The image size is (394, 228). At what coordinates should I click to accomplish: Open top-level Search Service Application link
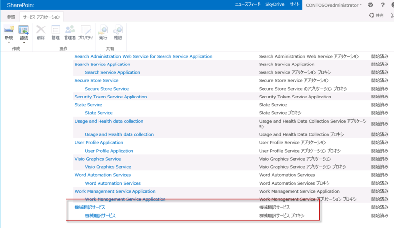point(102,65)
